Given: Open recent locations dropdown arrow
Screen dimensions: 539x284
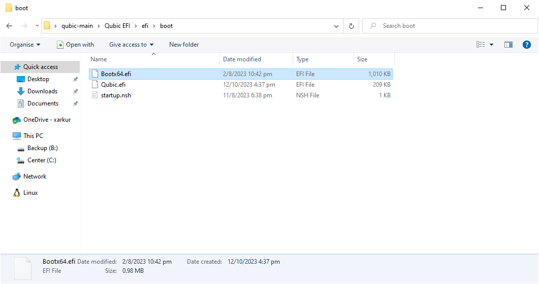Looking at the screenshot, I should [37, 26].
